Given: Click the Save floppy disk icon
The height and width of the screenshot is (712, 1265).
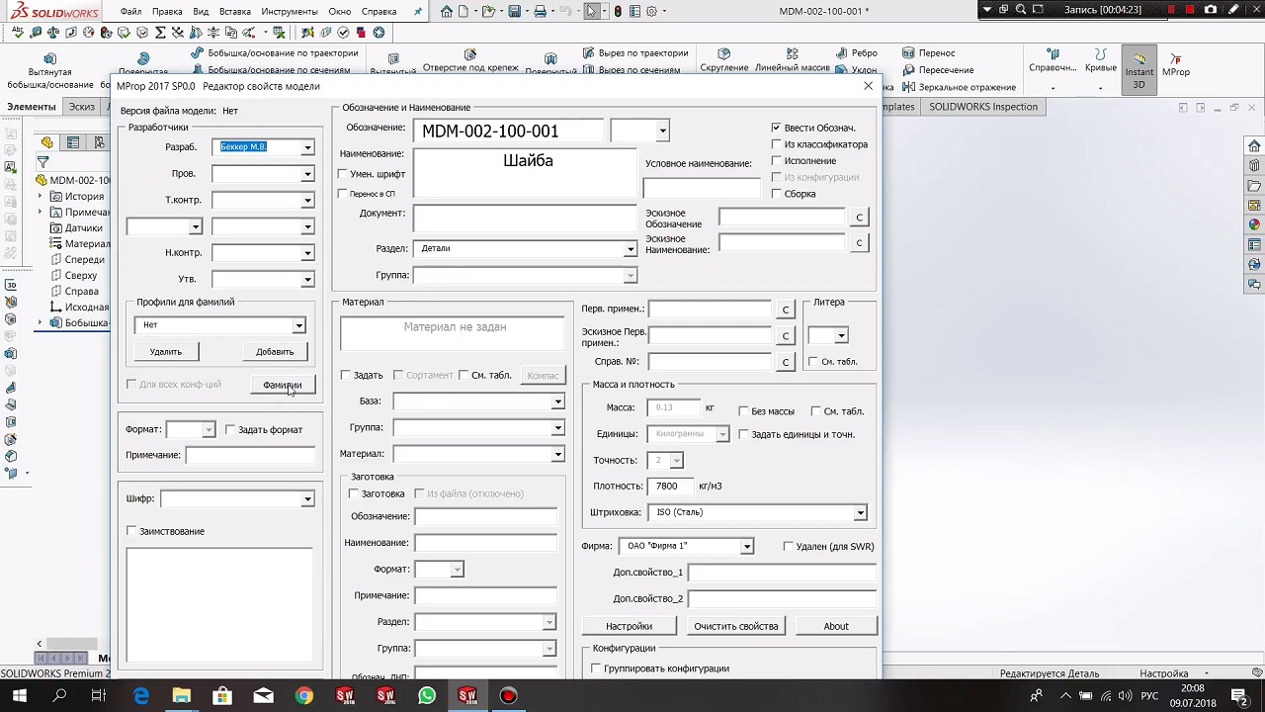Looking at the screenshot, I should point(514,11).
